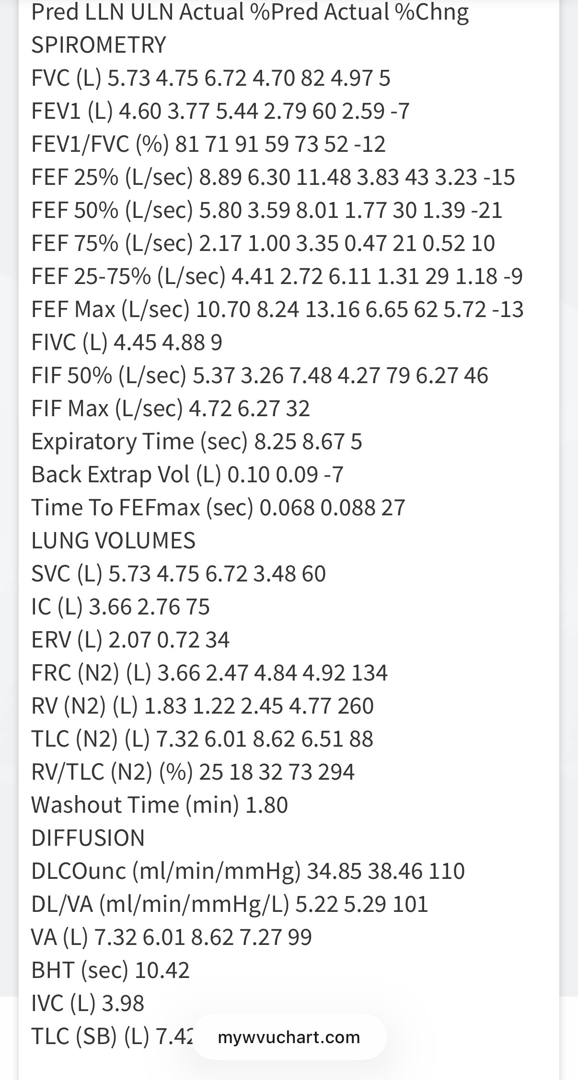The width and height of the screenshot is (578, 1080).
Task: Select the SVC (L) row
Action: [x=178, y=574]
